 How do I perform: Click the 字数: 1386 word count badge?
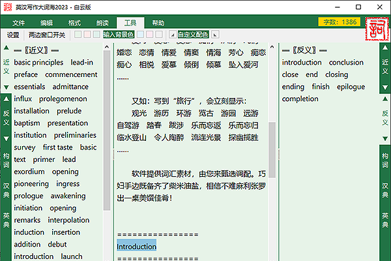pyautogui.click(x=340, y=22)
